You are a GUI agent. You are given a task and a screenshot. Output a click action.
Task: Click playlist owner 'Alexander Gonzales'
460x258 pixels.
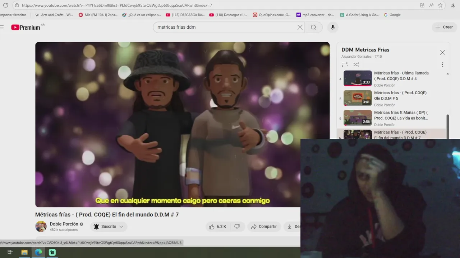(x=356, y=57)
